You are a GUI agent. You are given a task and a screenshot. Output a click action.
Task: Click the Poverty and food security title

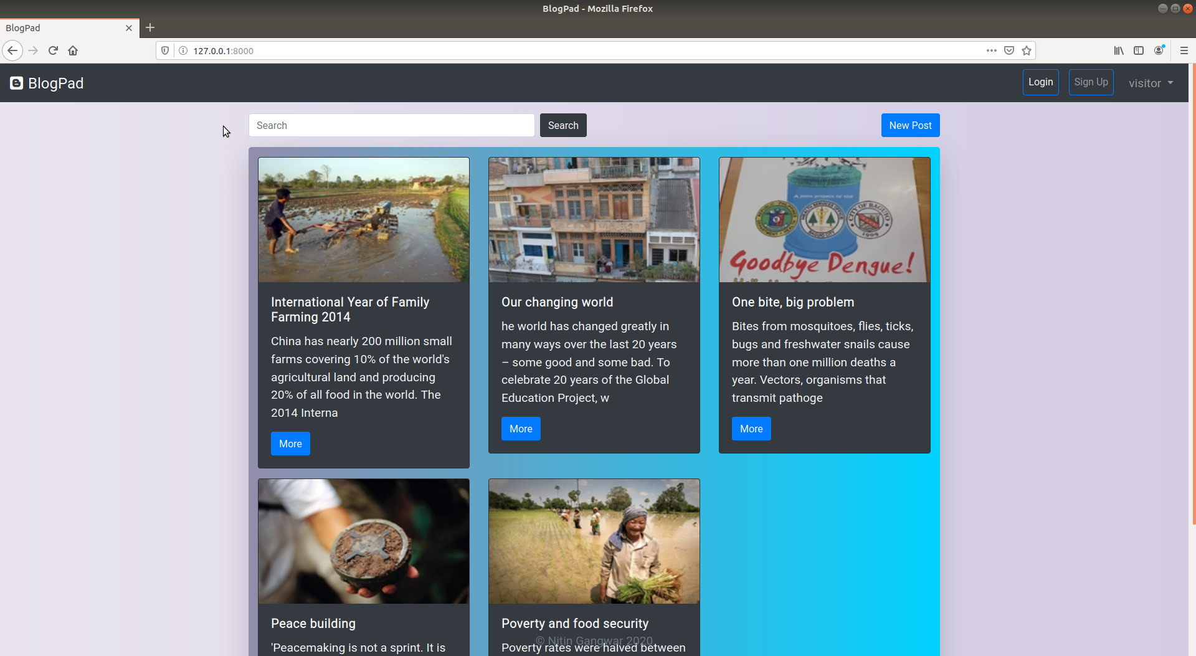(x=575, y=624)
